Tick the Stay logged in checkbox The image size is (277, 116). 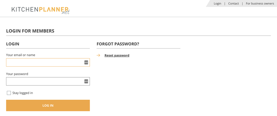click(9, 93)
